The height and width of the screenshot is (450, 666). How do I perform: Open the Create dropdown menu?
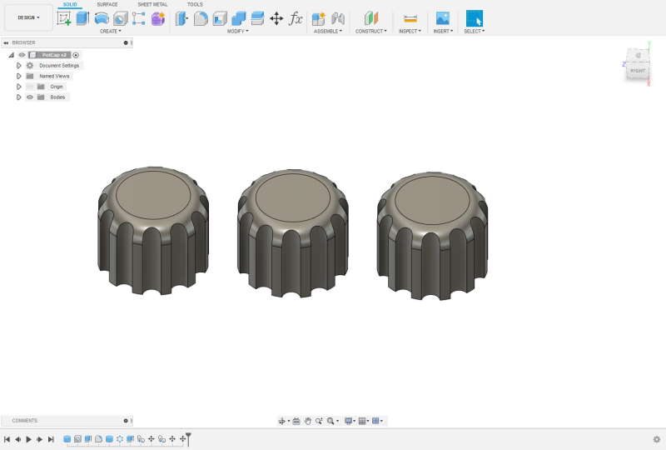point(111,31)
